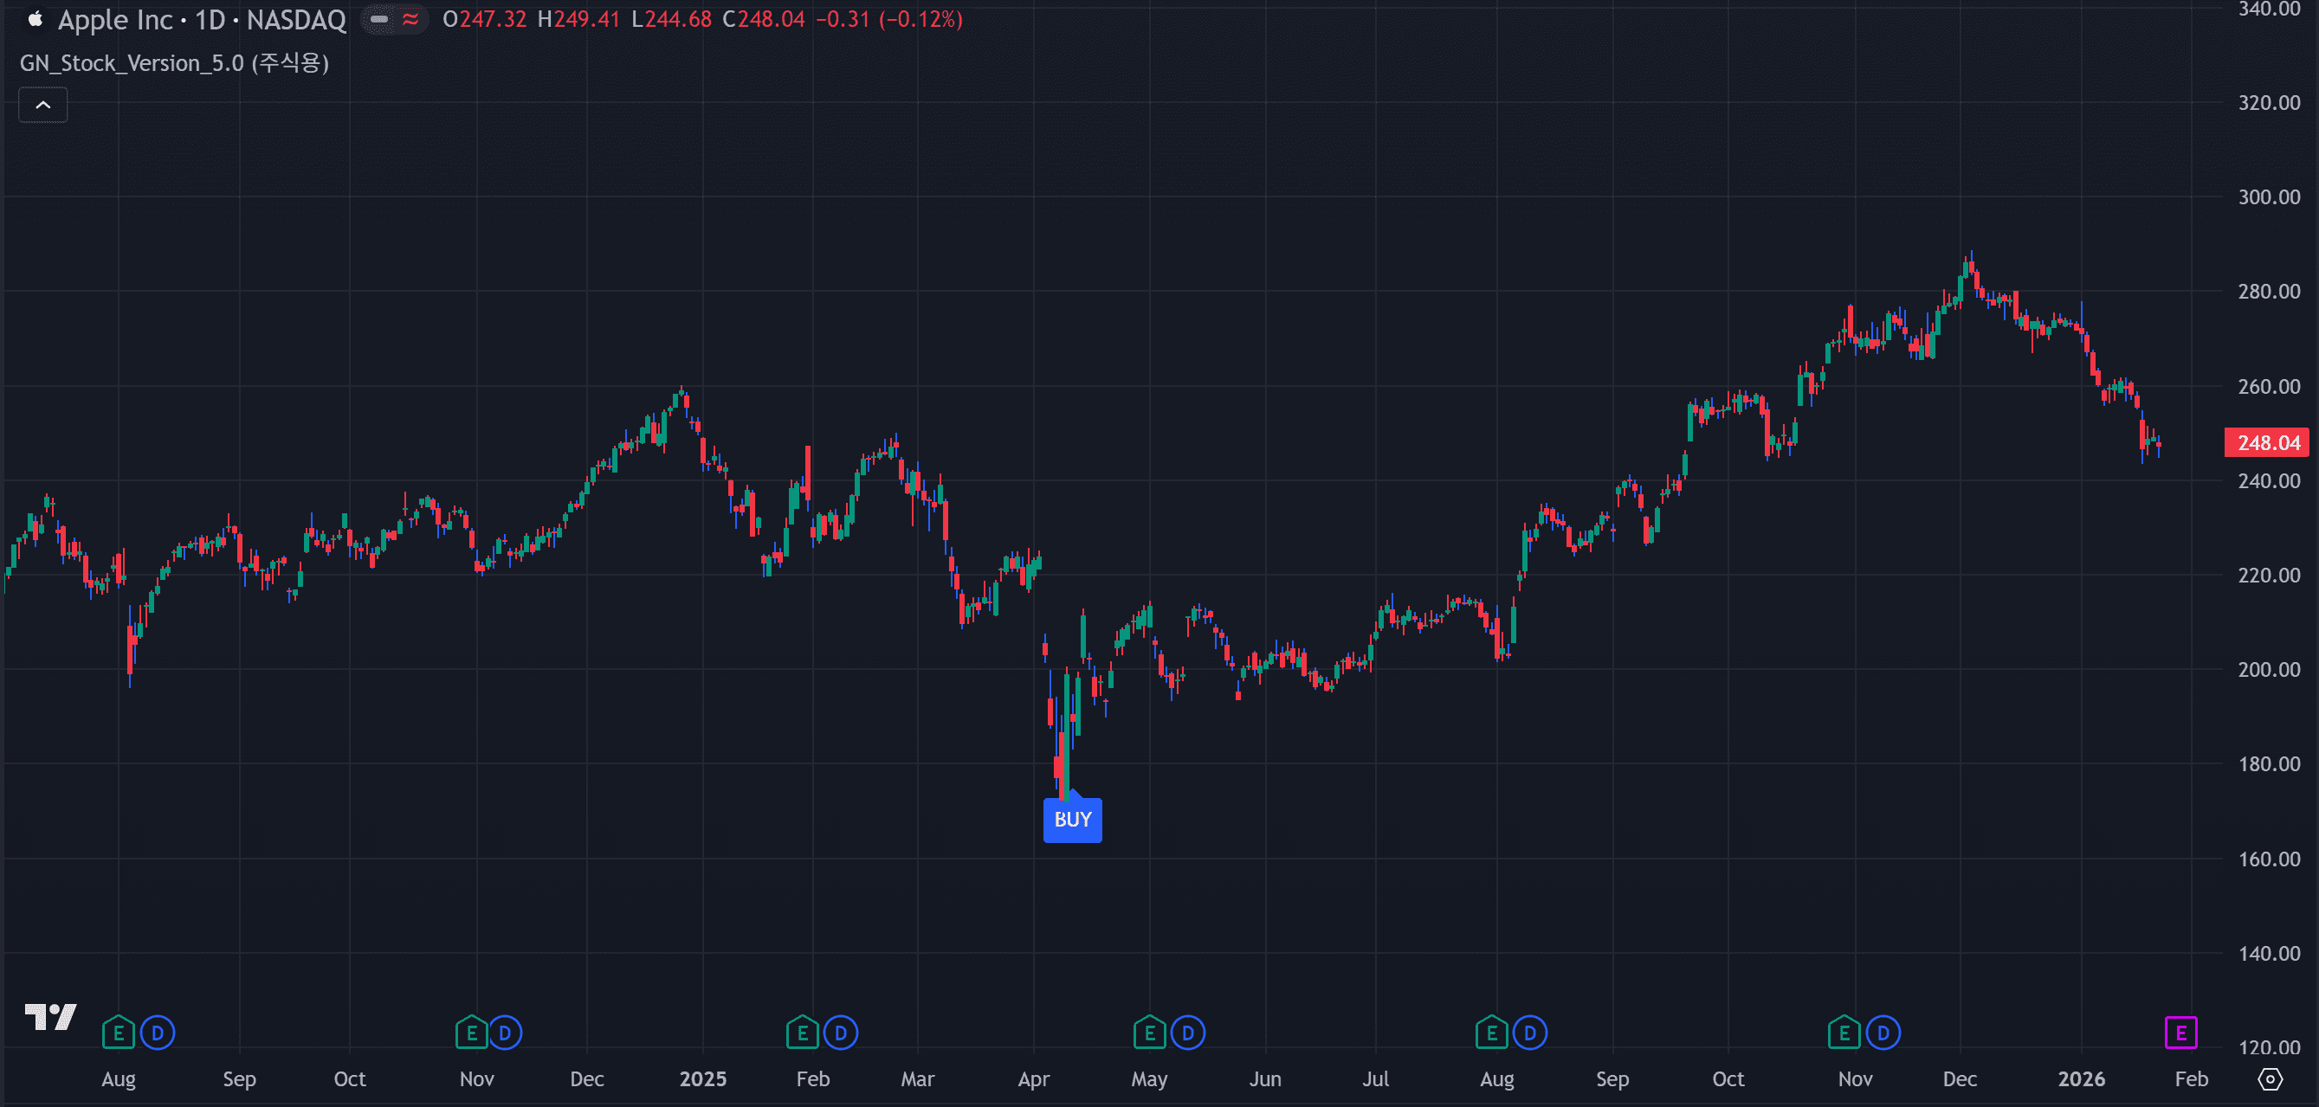
Task: Click the dividend marker near February 2025
Action: click(x=841, y=1033)
